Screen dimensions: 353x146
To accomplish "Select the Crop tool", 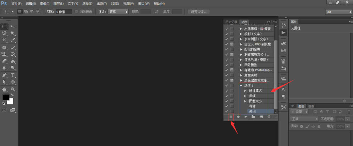I will pos(4,40).
